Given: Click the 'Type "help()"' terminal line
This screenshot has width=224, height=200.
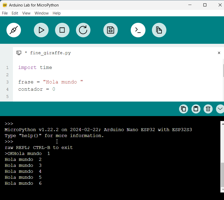Looking at the screenshot, I should pos(54,136).
